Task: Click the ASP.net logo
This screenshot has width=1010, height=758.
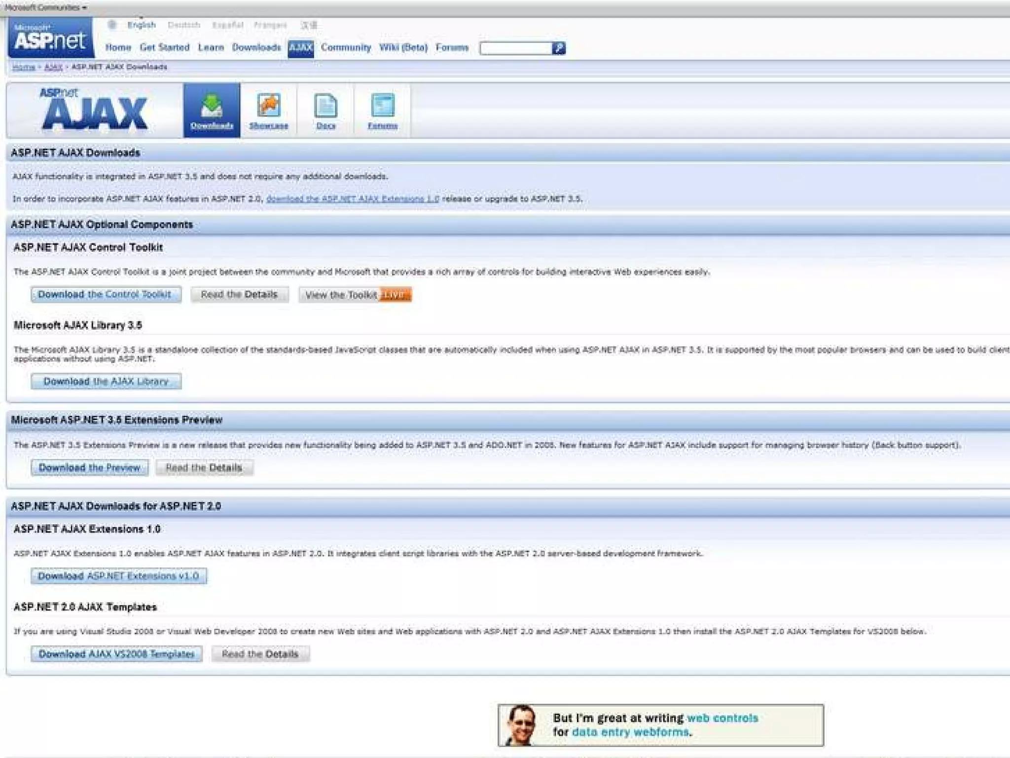Action: tap(50, 38)
